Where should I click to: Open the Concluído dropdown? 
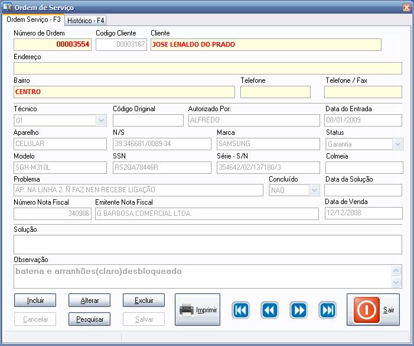tap(314, 190)
